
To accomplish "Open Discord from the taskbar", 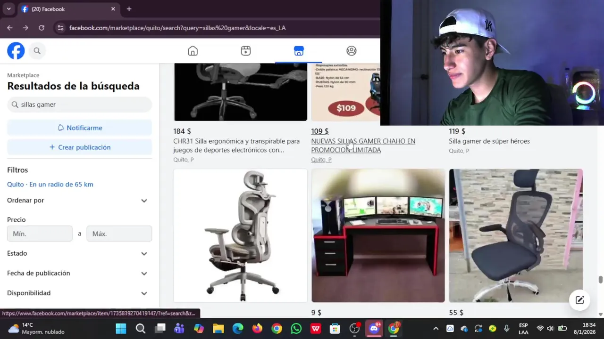I will [x=374, y=328].
